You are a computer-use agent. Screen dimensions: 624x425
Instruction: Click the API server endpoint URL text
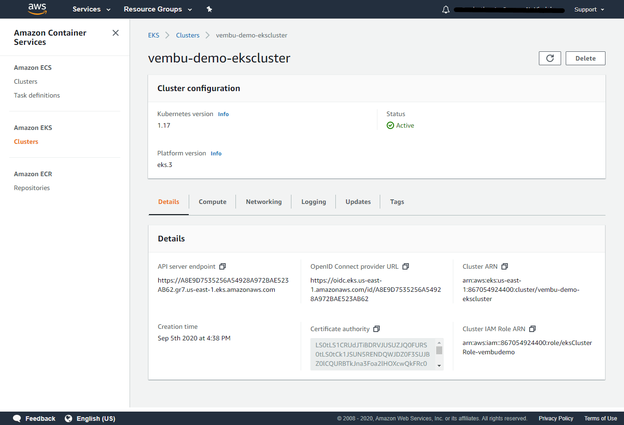tap(223, 285)
